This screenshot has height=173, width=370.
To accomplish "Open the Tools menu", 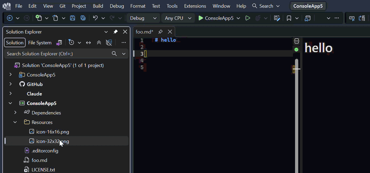I will (x=172, y=6).
